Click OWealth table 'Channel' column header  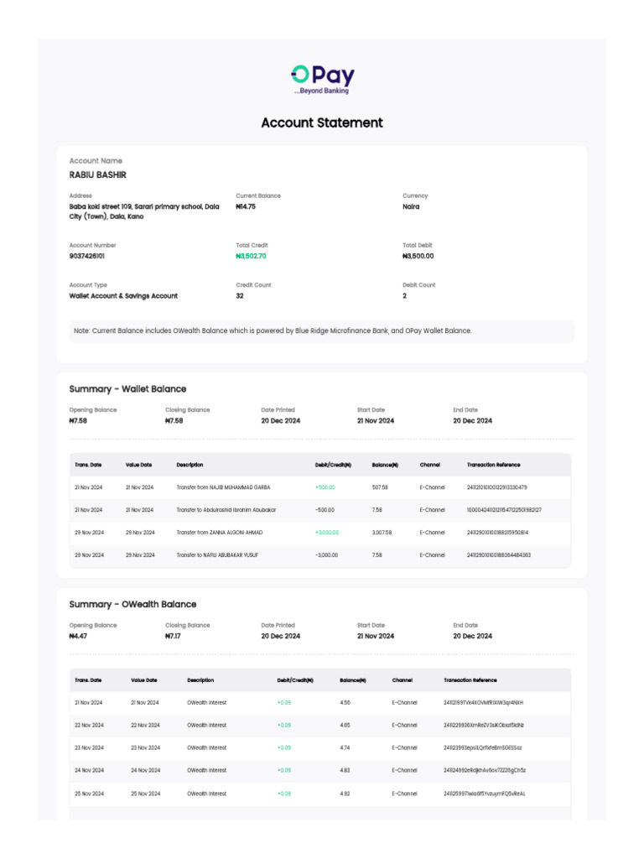click(x=402, y=679)
